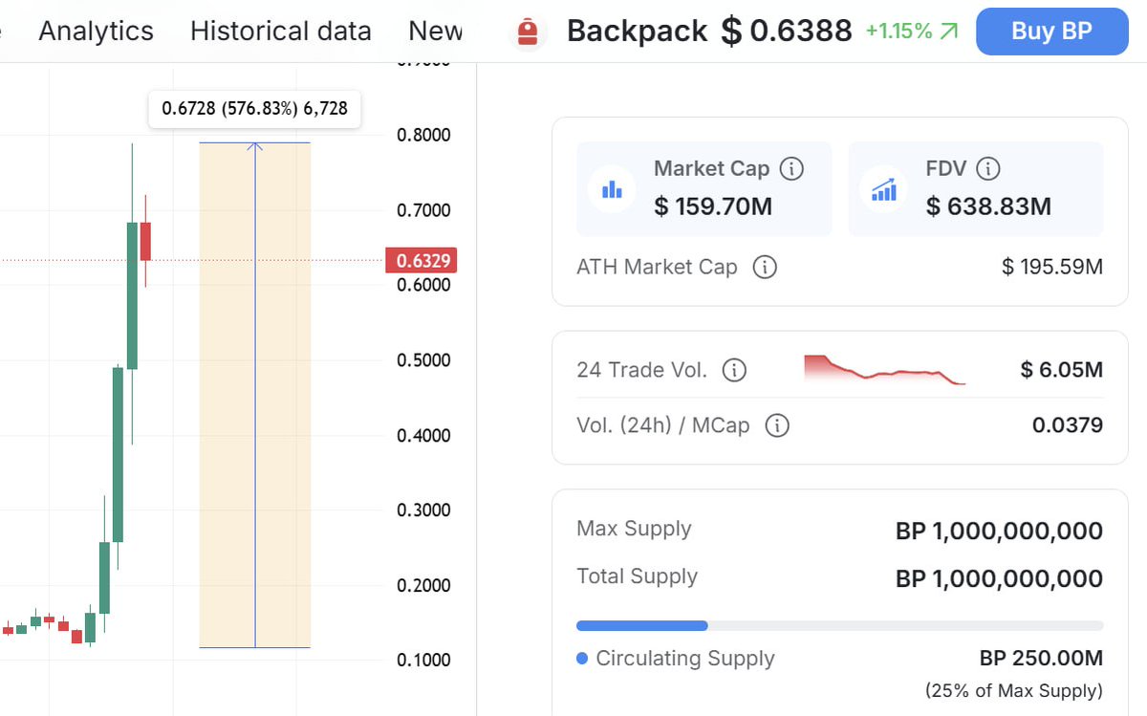Select ATH Market Cap value $ 195.59M
Image resolution: width=1147 pixels, height=716 pixels.
coord(1052,267)
